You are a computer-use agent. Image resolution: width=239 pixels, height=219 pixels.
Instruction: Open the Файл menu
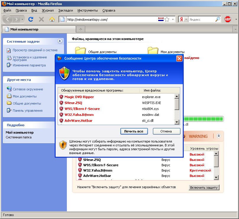pyautogui.click(x=7, y=11)
